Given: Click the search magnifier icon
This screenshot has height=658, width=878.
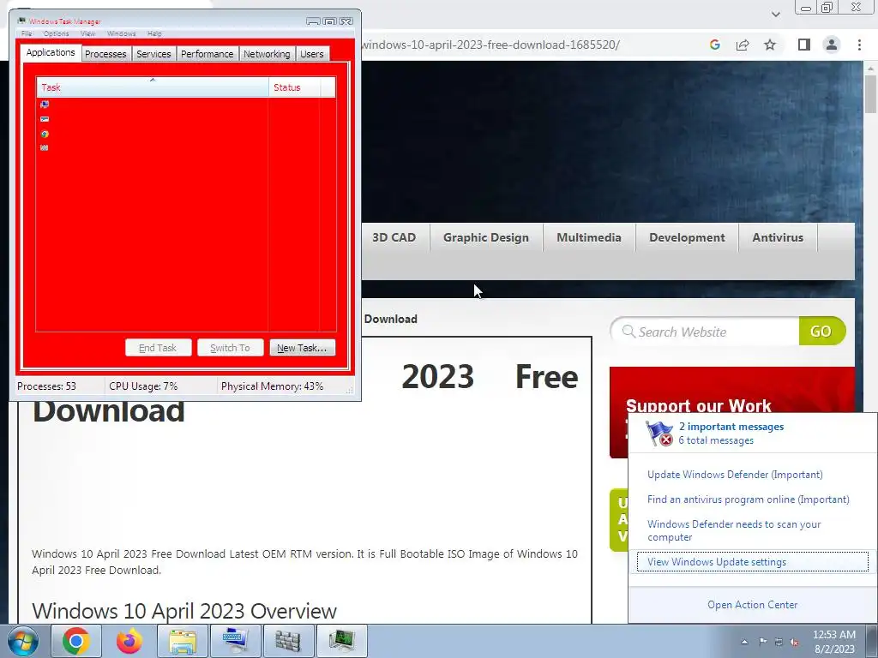Looking at the screenshot, I should tap(628, 332).
